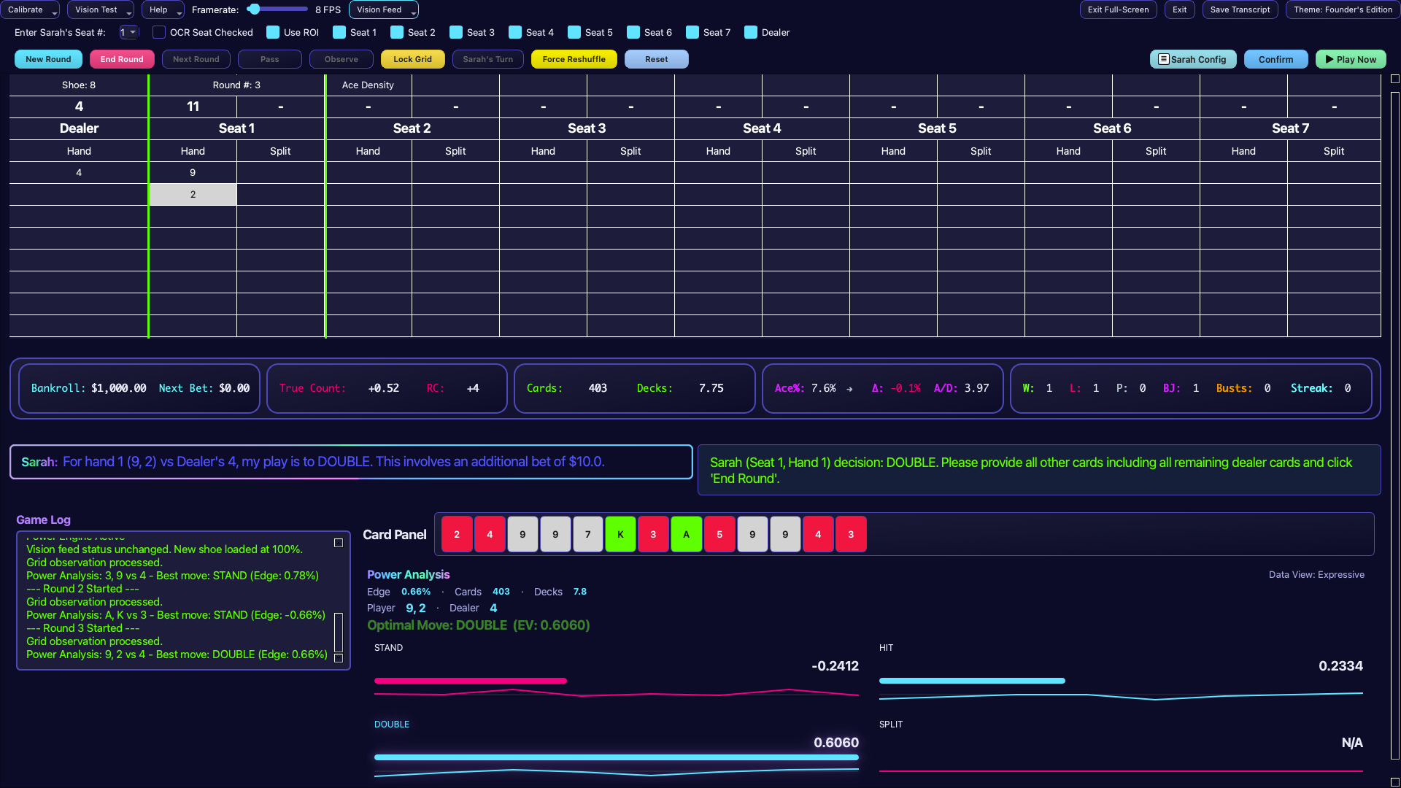Viewport: 1401px width, 788px height.
Task: Disable the Use ROI checkbox
Action: click(x=272, y=32)
